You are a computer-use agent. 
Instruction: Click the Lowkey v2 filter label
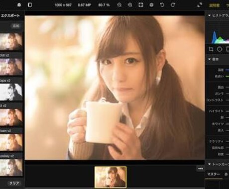pyautogui.click(x=7, y=156)
